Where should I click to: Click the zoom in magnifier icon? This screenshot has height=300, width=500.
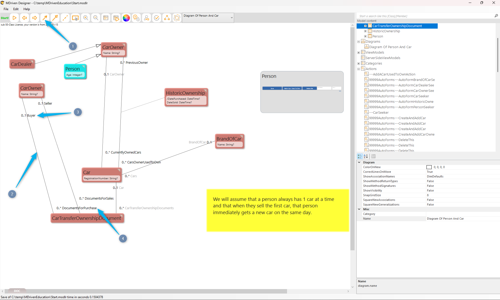click(x=86, y=18)
